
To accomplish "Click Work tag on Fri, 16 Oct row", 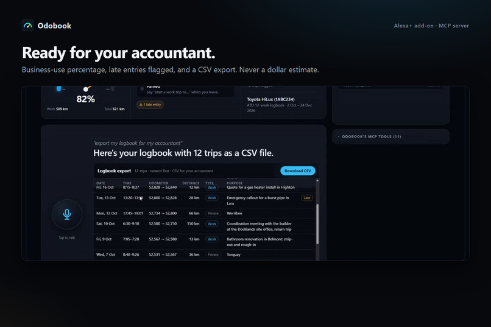I will (212, 188).
